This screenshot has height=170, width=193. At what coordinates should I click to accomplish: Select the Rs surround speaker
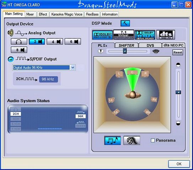click(x=154, y=100)
